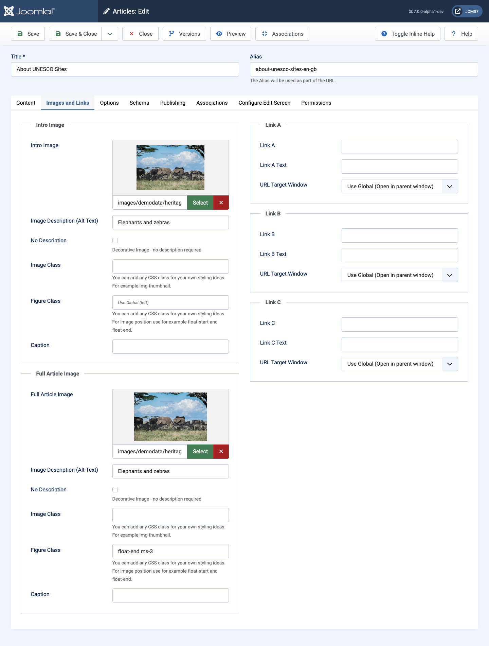Click the Title input field
This screenshot has width=489, height=646.
tap(125, 69)
